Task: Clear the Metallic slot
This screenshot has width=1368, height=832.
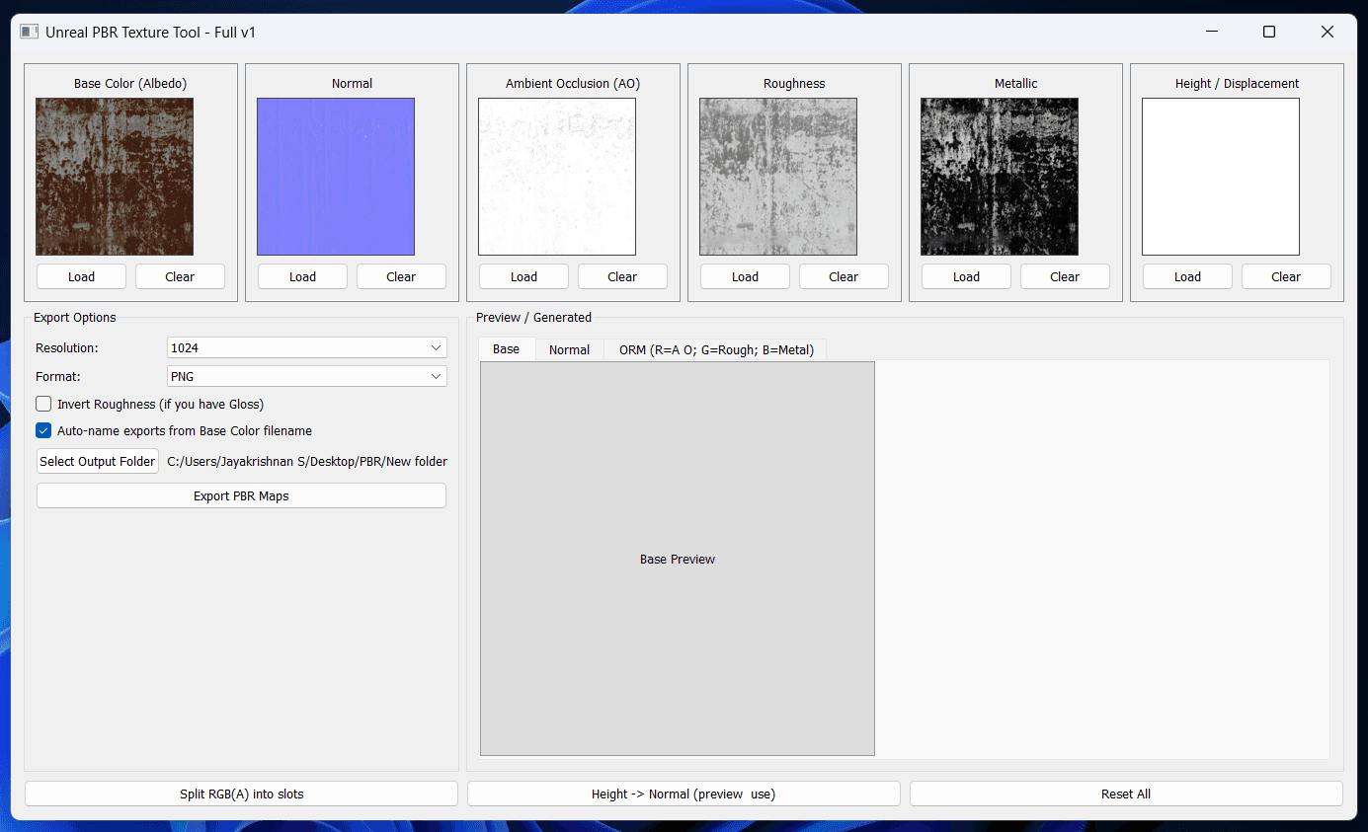Action: pyautogui.click(x=1065, y=276)
